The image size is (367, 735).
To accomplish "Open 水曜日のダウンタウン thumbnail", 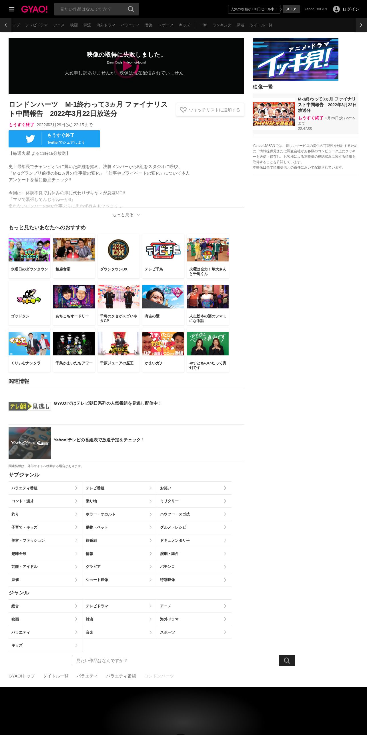I will point(29,250).
